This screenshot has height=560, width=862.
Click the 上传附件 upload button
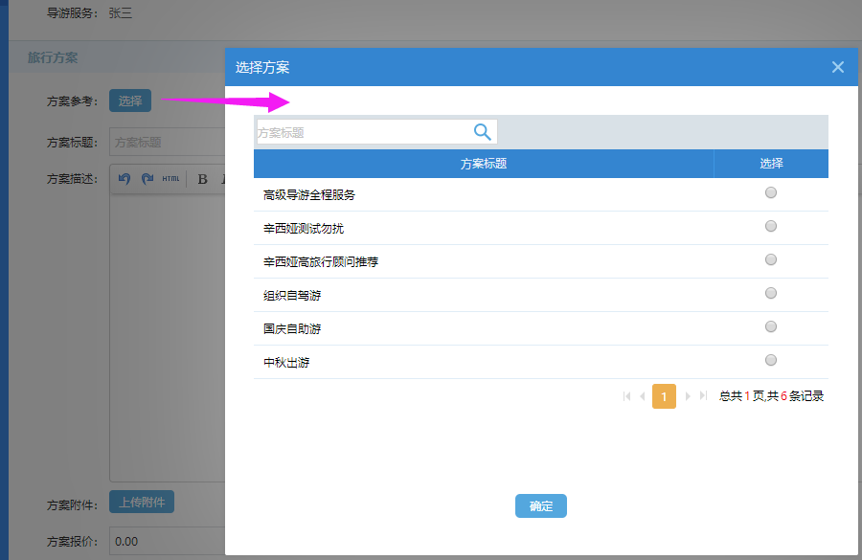(142, 503)
